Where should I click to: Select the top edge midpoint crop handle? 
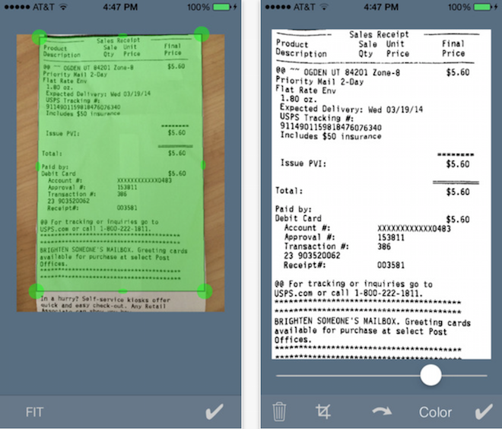point(122,36)
